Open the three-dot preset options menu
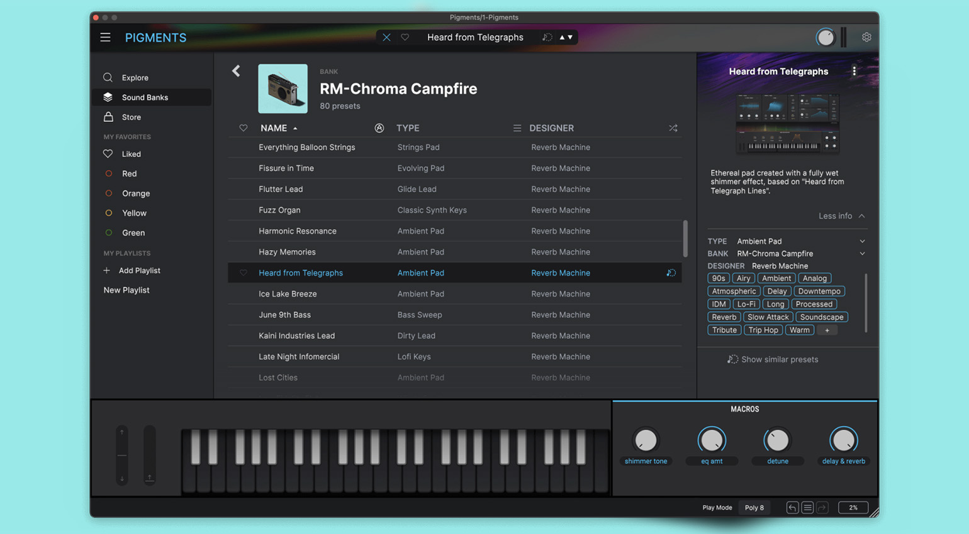969x534 pixels. (x=854, y=71)
